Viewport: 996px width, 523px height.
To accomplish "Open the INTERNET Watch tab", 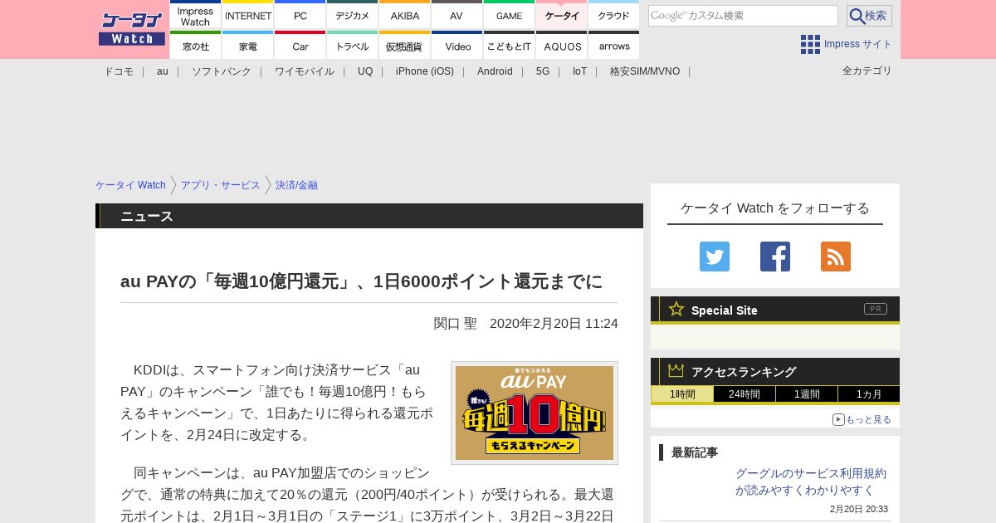I will (x=248, y=15).
